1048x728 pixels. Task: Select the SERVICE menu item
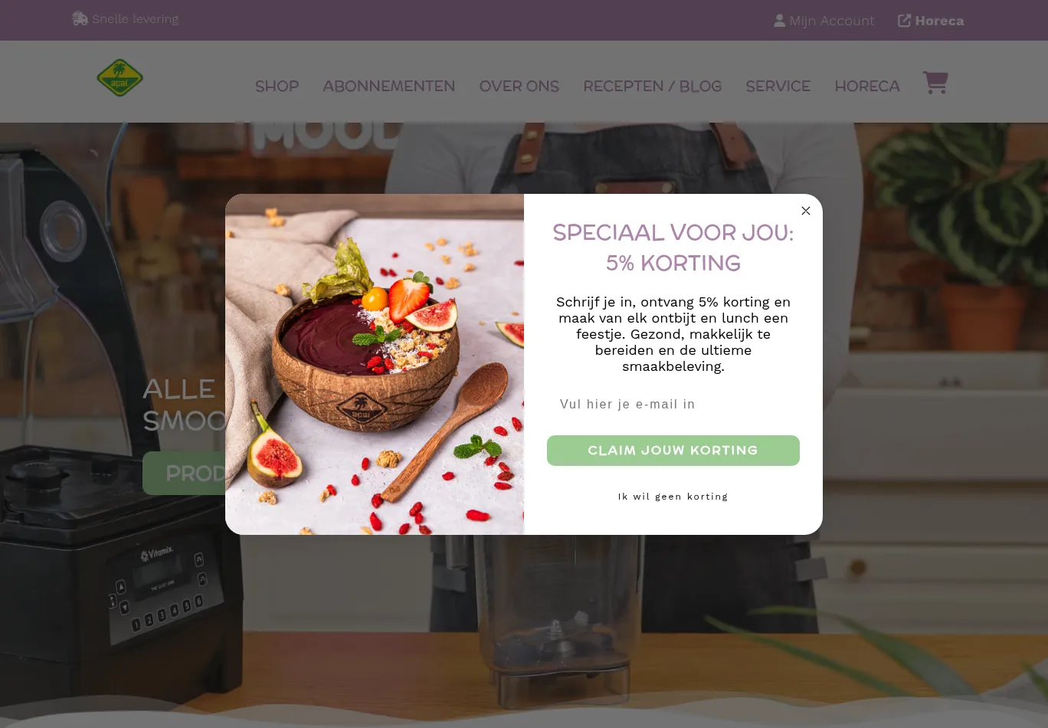[x=778, y=86]
